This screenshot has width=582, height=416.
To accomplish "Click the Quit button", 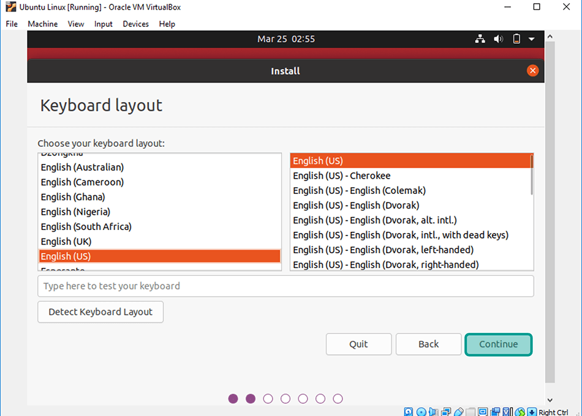I will pyautogui.click(x=358, y=344).
